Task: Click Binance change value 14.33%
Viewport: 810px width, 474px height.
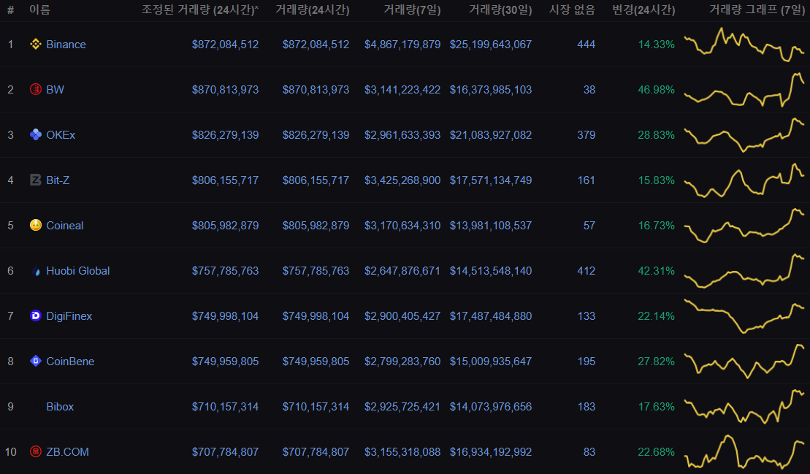Action: 656,45
